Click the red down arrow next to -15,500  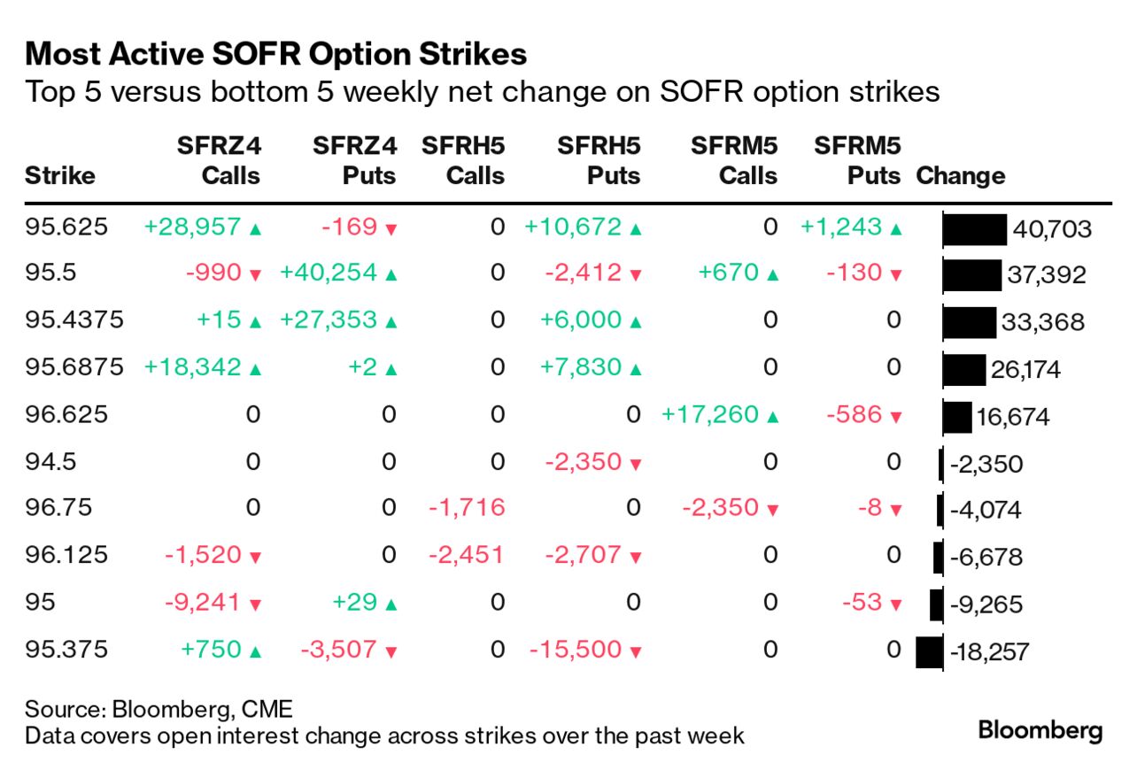coord(635,651)
